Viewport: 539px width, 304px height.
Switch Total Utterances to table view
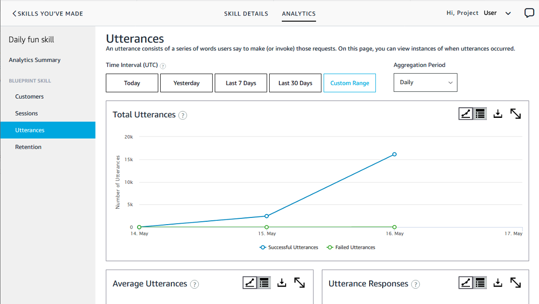coord(479,114)
